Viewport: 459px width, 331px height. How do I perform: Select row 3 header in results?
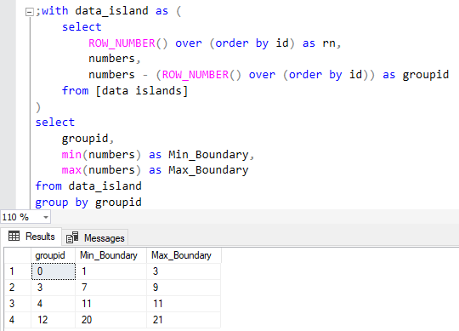tap(18, 304)
